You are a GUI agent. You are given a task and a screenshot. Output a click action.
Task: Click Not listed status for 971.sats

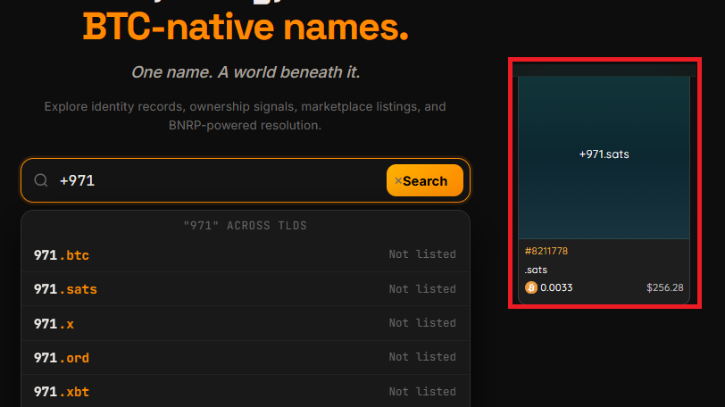point(422,288)
